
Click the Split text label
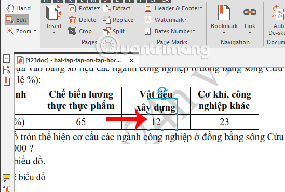pyautogui.click(x=119, y=31)
